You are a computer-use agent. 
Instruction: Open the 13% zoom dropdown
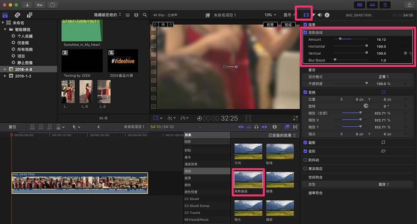click(270, 15)
